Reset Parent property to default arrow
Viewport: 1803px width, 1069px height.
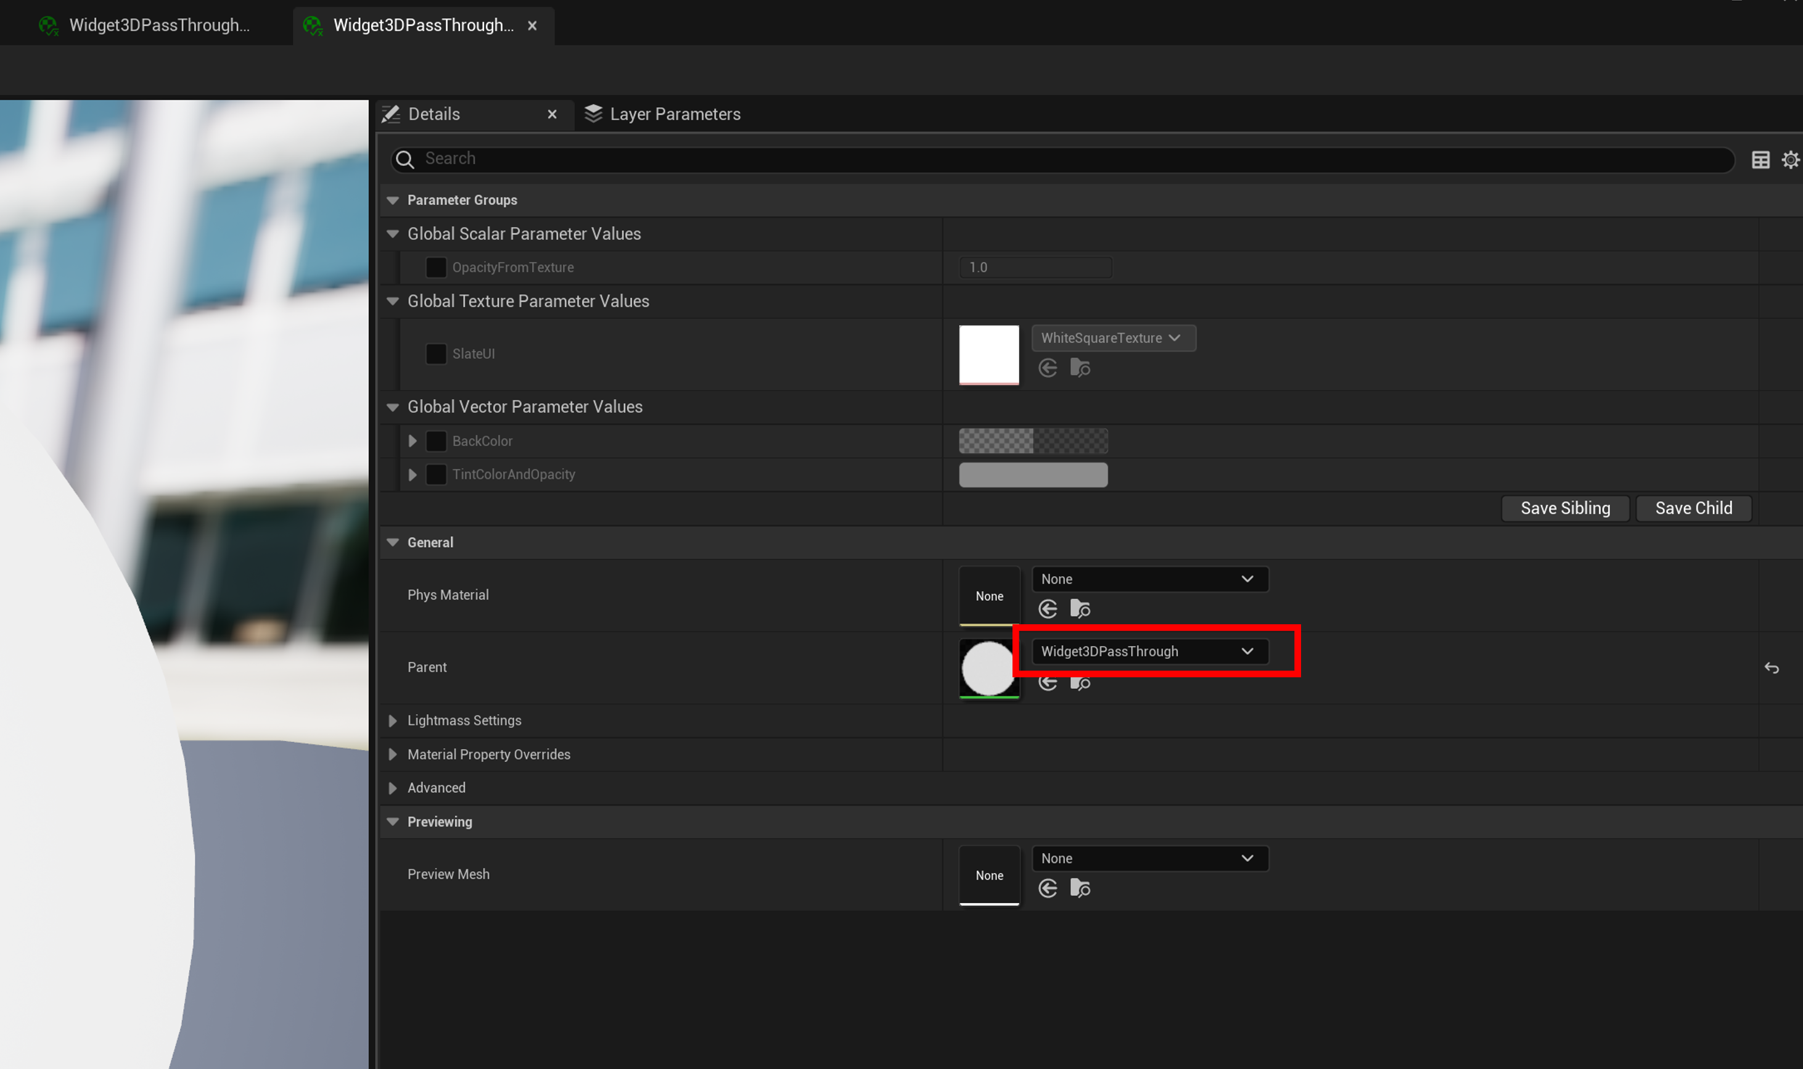click(x=1772, y=668)
